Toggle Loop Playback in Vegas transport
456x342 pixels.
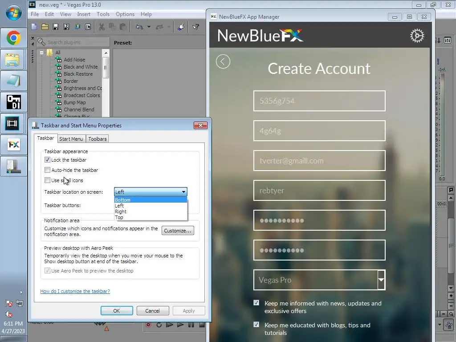point(159,325)
